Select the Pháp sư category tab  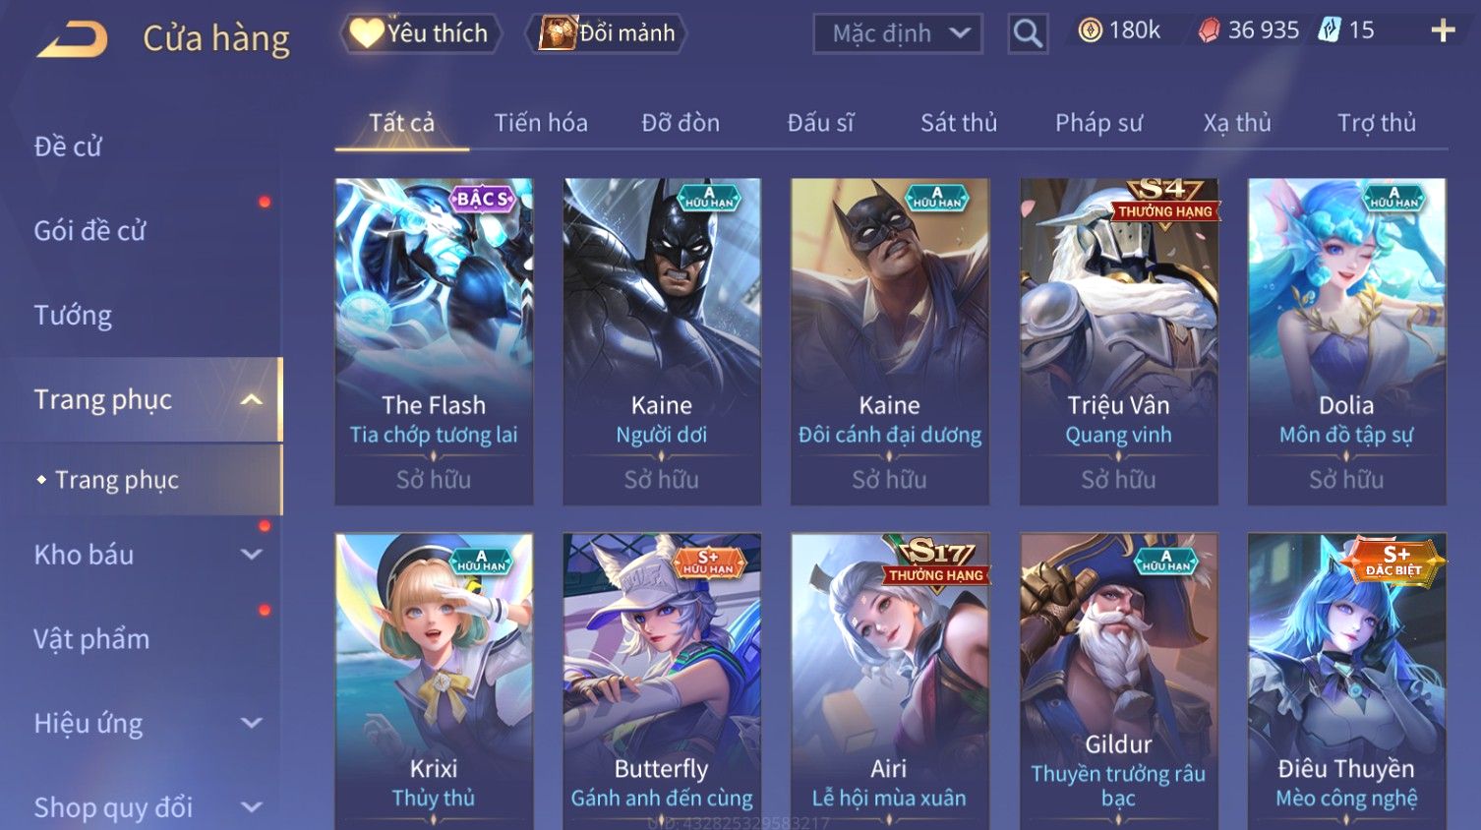1098,123
